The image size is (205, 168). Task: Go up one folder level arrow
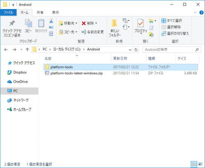tap(27, 50)
